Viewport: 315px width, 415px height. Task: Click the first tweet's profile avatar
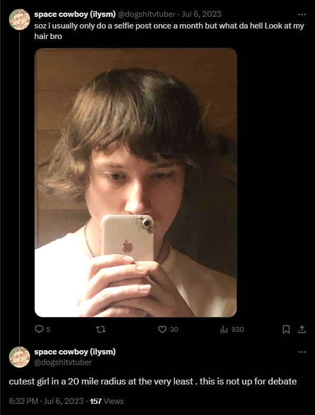point(19,19)
